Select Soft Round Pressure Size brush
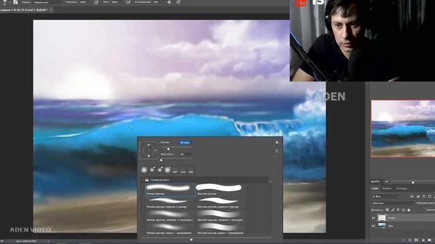 click(171, 203)
